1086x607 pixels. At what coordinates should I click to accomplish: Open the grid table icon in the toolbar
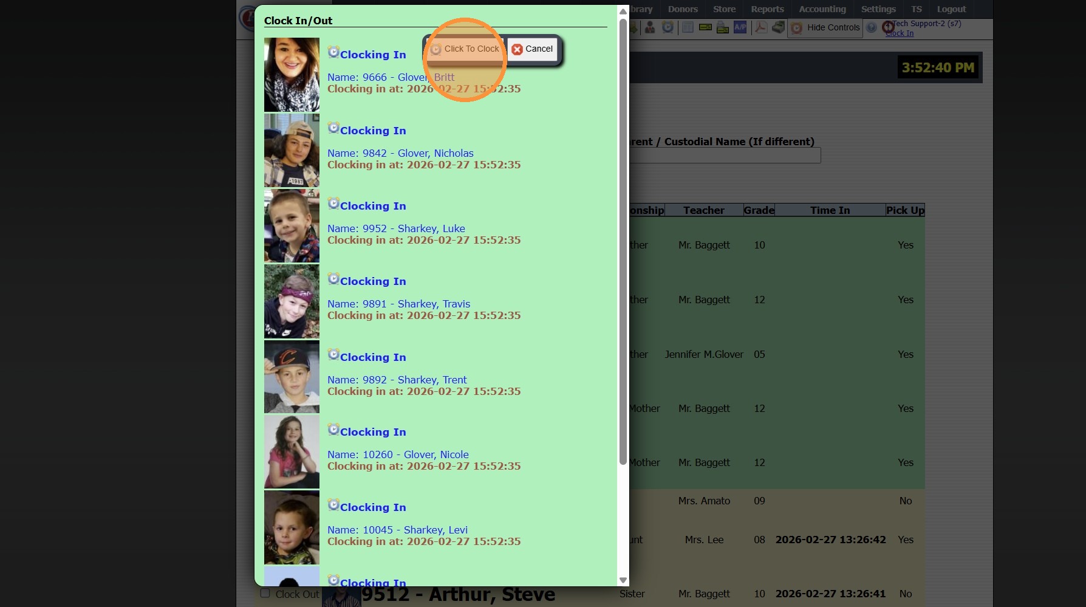(688, 27)
